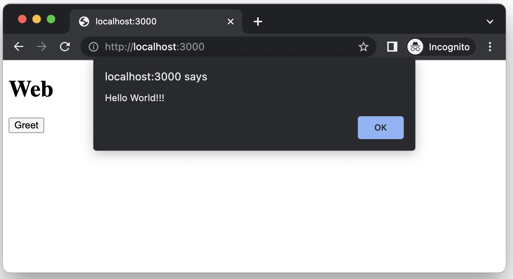Image resolution: width=513 pixels, height=279 pixels.
Task: Click the yellow minimize traffic light
Action: coord(36,19)
